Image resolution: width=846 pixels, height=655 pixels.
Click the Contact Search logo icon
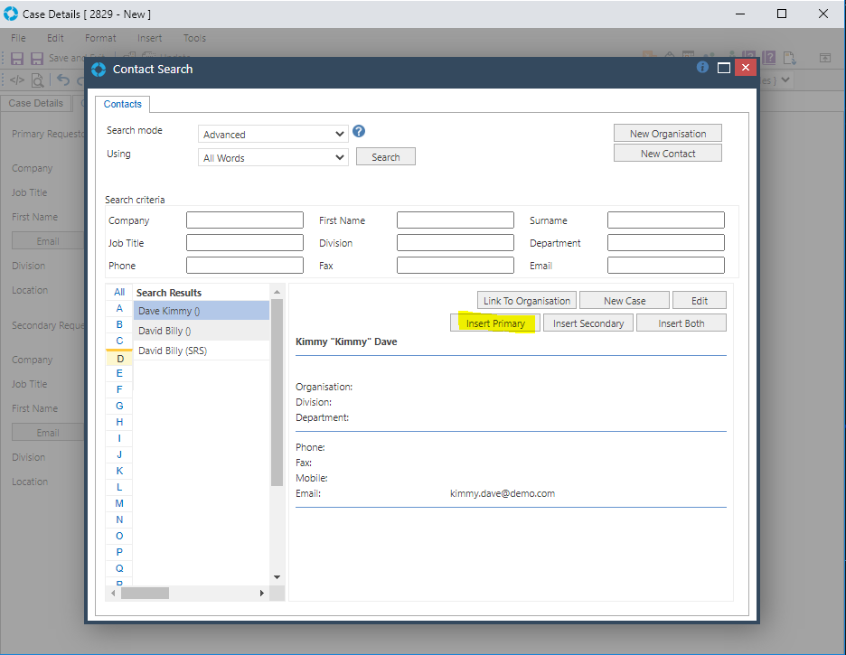pyautogui.click(x=99, y=69)
